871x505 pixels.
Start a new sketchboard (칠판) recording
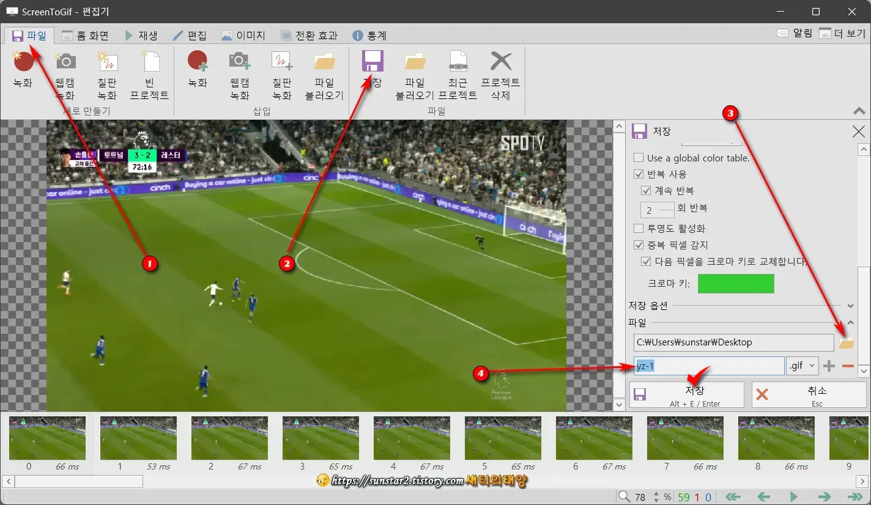pos(106,73)
